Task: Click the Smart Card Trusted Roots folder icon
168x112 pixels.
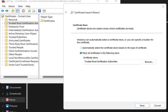Action: coord(6,65)
